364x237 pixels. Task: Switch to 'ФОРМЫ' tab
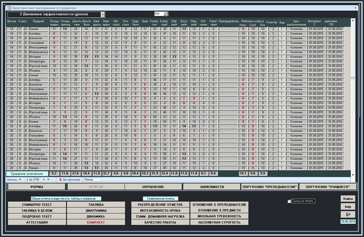36,187
